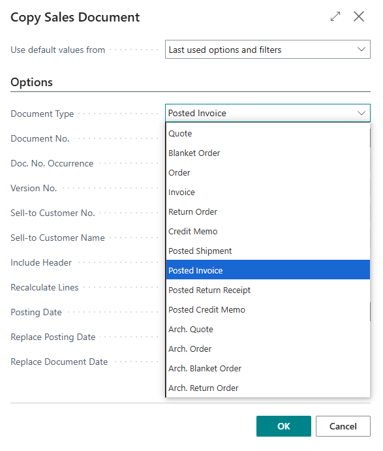Choose Arch. Blanket Order entry

point(268,368)
